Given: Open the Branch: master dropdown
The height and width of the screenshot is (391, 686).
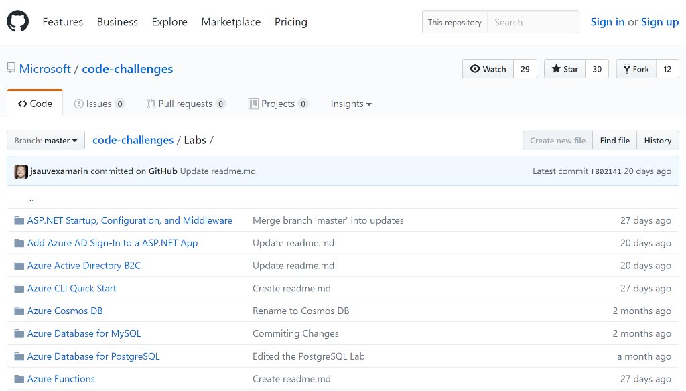Looking at the screenshot, I should pos(46,141).
